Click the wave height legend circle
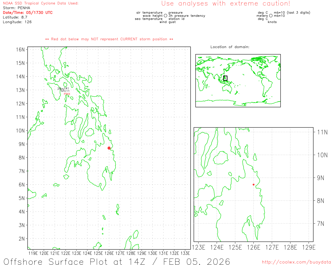 tap(165, 16)
